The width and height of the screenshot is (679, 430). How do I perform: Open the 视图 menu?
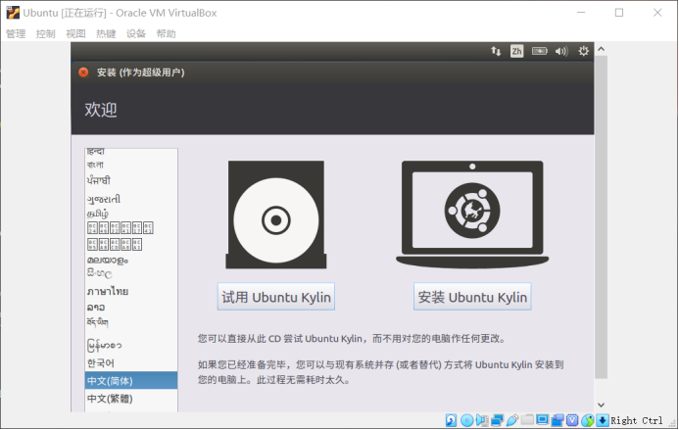coord(75,33)
